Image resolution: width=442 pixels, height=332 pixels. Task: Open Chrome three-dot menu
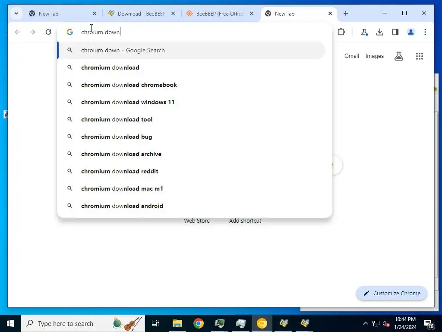[425, 32]
